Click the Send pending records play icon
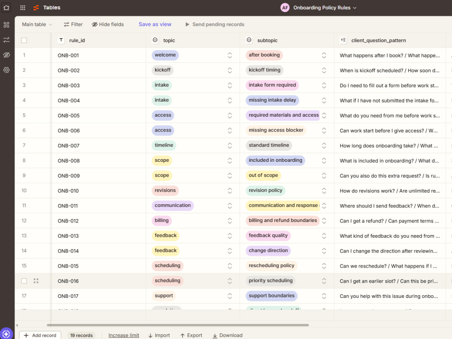The image size is (452, 339). [x=187, y=24]
